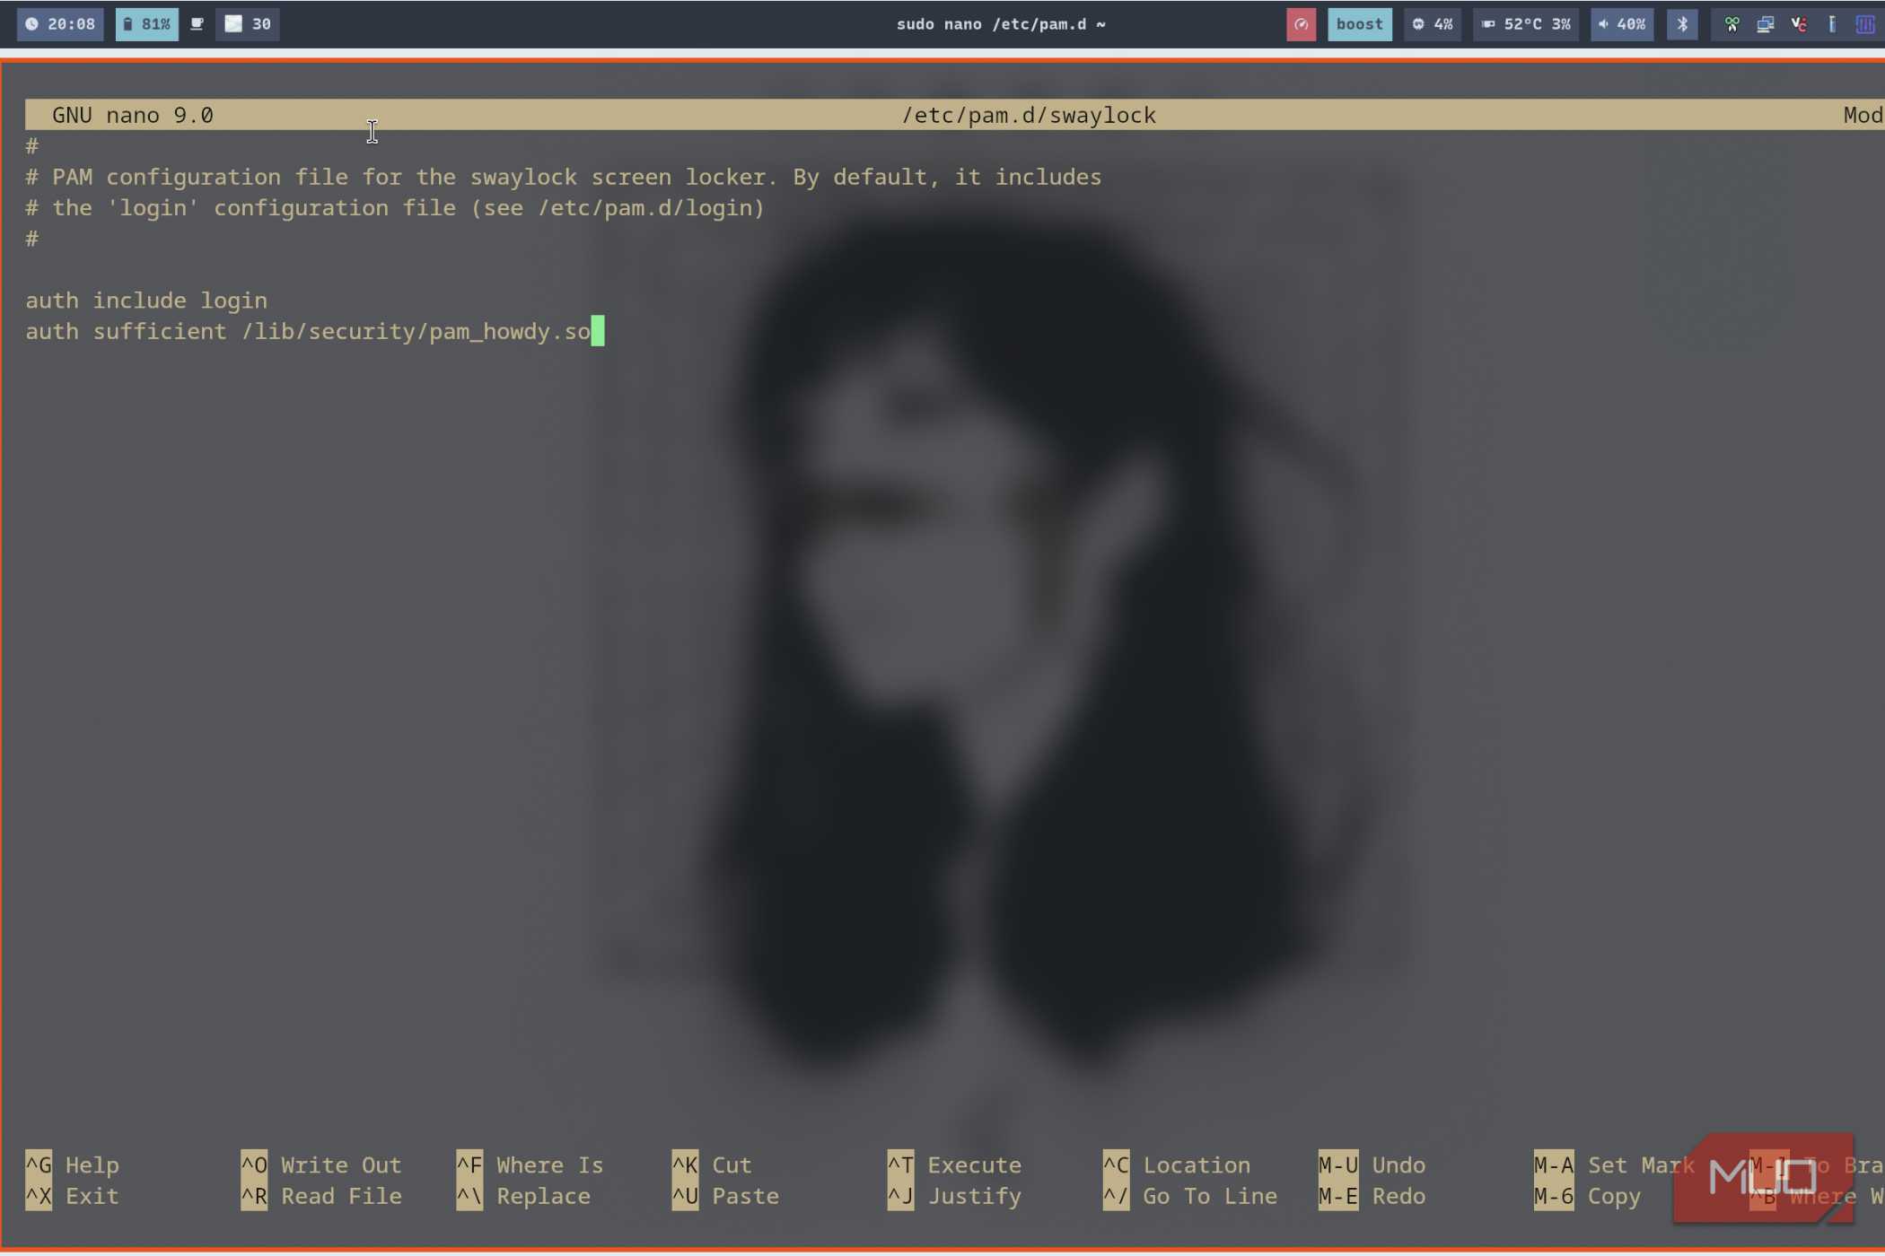
Task: Click the ^J Justify shortcut
Action: 954,1197
